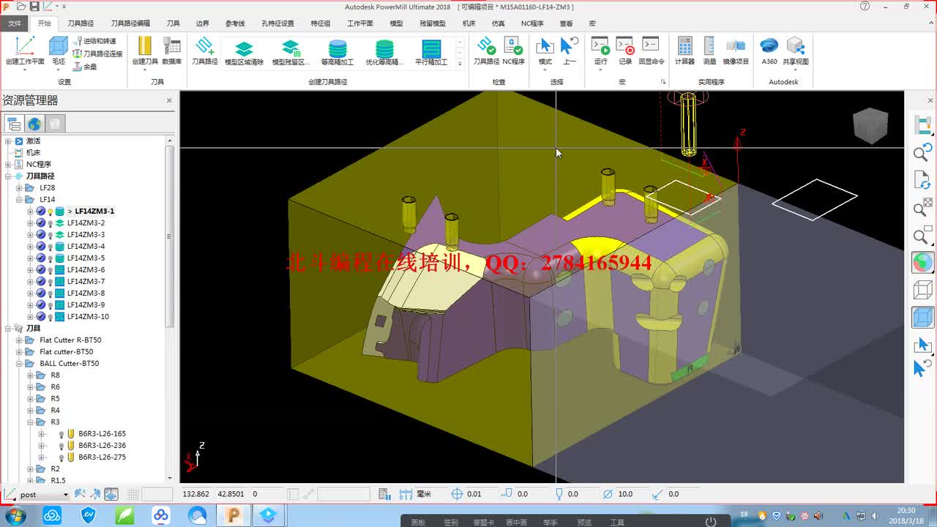Click the 创建工作平面 (create workplane) icon
The width and height of the screenshot is (937, 527).
point(25,47)
